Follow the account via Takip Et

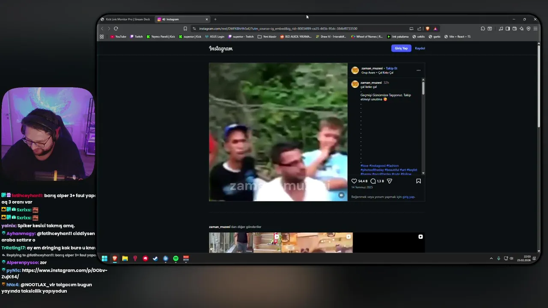point(391,68)
